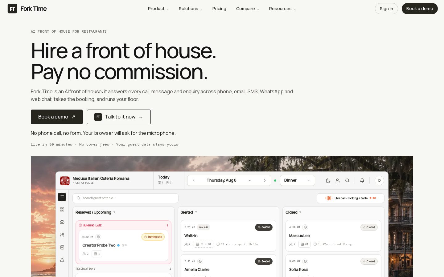The width and height of the screenshot is (444, 277).
Task: Go to the previous day with left arrow
Action: (194, 180)
